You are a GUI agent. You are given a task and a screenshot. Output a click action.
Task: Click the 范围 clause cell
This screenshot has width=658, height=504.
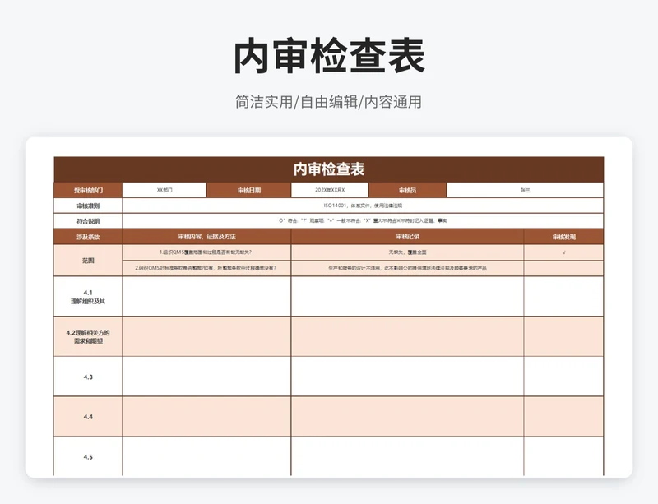pos(88,260)
